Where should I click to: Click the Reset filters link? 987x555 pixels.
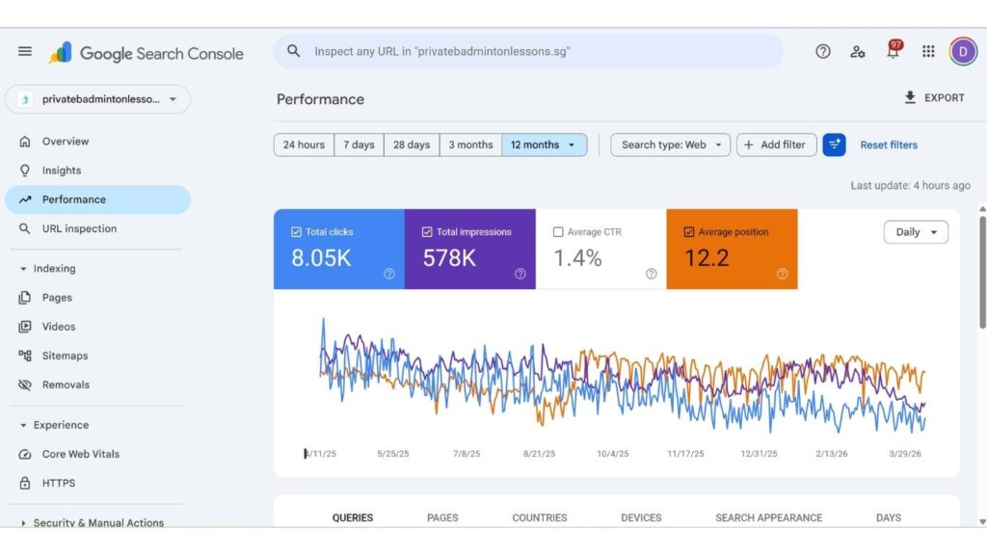(888, 145)
